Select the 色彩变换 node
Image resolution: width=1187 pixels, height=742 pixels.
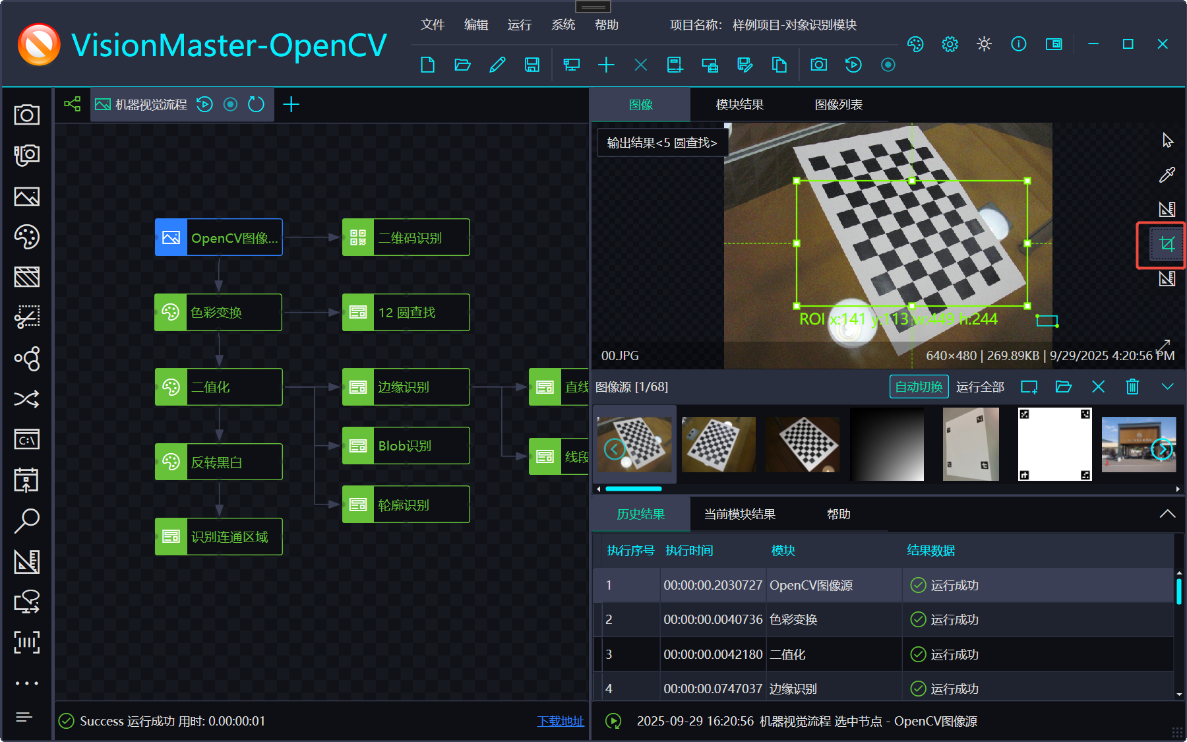(x=218, y=312)
